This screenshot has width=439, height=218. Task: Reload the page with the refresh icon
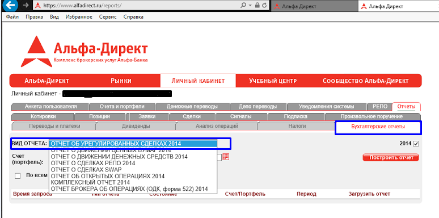(264, 5)
